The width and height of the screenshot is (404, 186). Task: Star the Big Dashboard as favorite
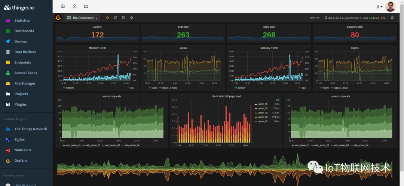pyautogui.click(x=107, y=18)
